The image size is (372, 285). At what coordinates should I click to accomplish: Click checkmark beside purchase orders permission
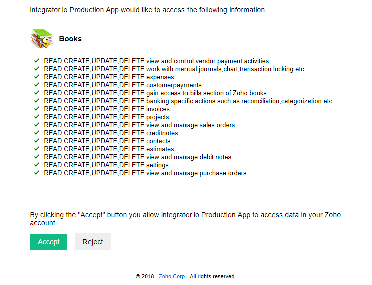(37, 173)
